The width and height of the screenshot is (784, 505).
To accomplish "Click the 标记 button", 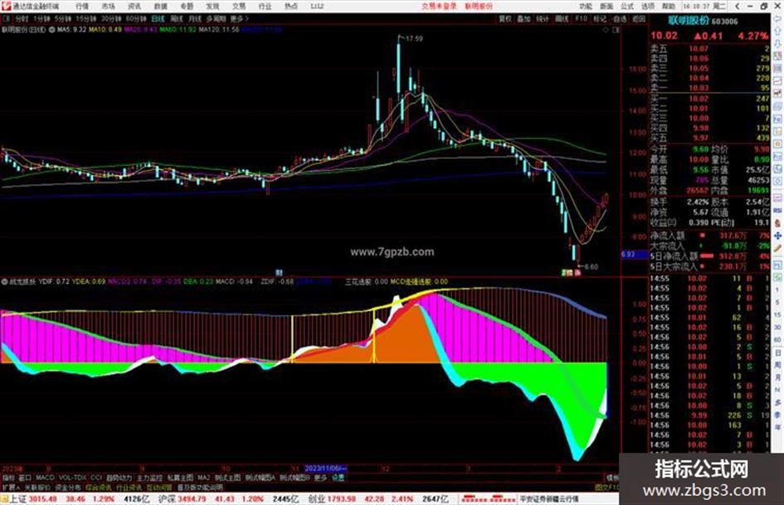I will [600, 18].
